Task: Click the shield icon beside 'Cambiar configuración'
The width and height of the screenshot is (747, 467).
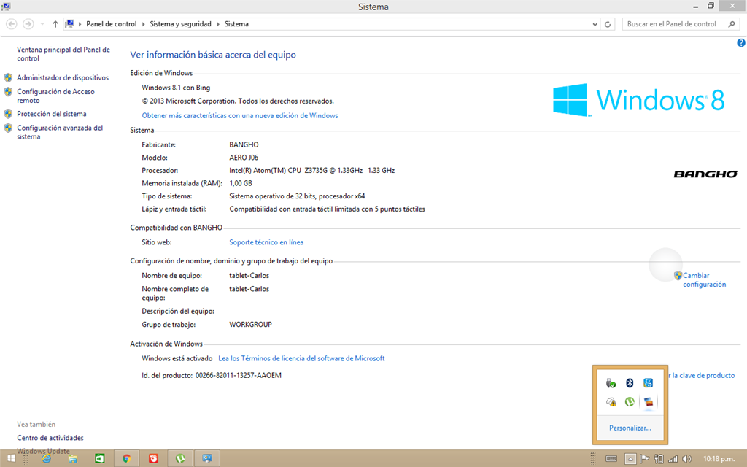Action: coord(678,275)
